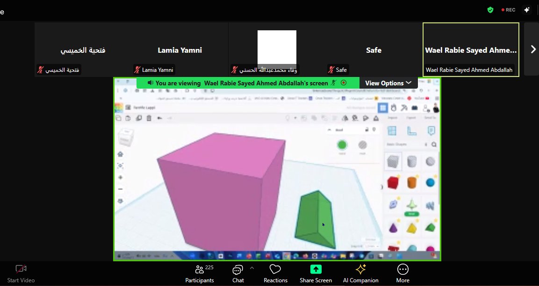The height and width of the screenshot is (286, 539).
Task: Click the Zoom out minus icon
Action: click(x=120, y=189)
